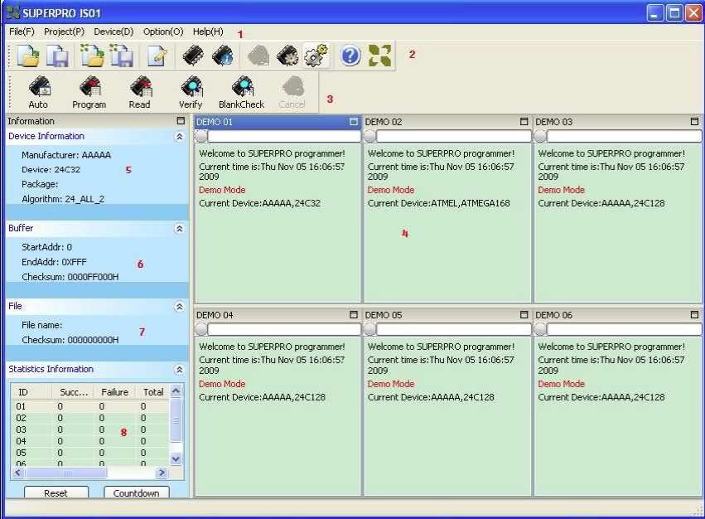Toggle the Information panel box button
Image resolution: width=705 pixels, height=519 pixels.
pos(181,121)
